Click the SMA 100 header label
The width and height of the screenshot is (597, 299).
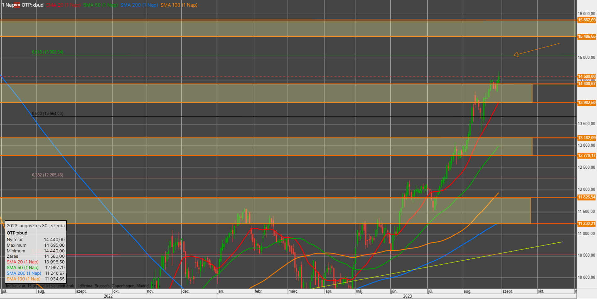click(x=179, y=5)
